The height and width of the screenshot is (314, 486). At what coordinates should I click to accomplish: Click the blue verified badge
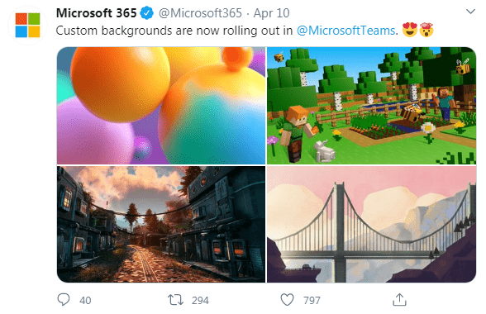click(147, 13)
